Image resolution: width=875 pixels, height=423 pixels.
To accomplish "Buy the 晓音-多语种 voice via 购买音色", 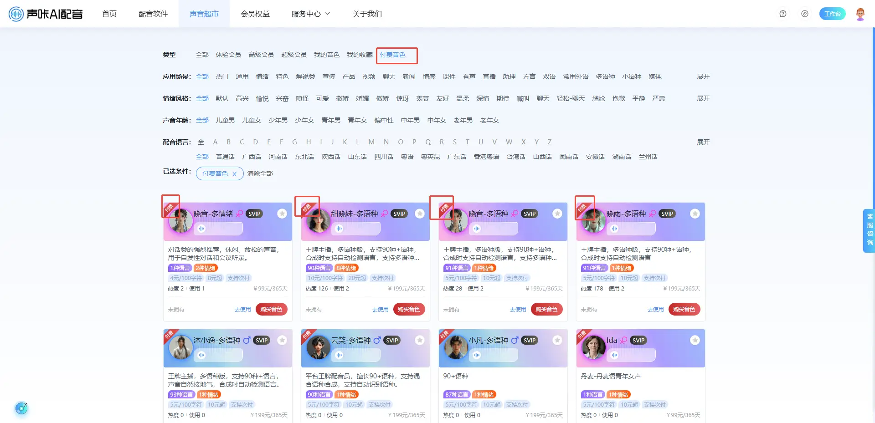I will point(546,309).
